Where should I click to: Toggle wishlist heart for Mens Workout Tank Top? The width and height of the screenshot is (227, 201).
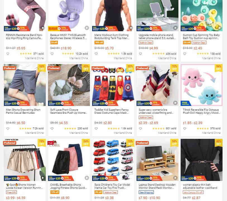[x=96, y=54]
